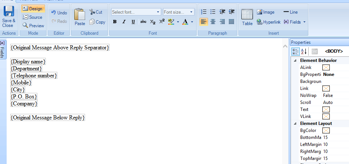The height and width of the screenshot is (164, 349).
Task: Decrease paragraph indent
Action: [x=222, y=11]
